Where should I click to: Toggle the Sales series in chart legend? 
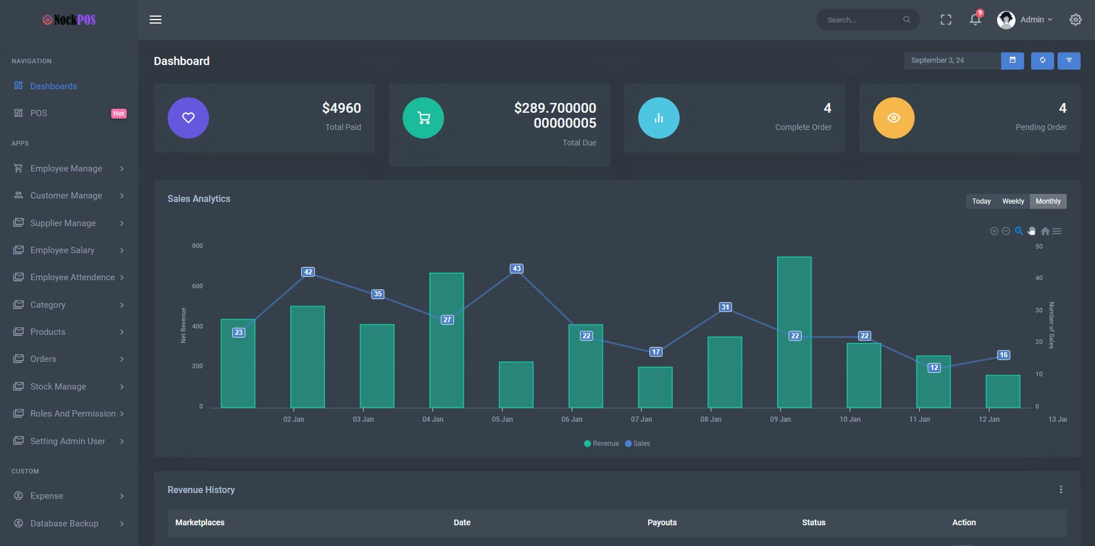click(638, 444)
